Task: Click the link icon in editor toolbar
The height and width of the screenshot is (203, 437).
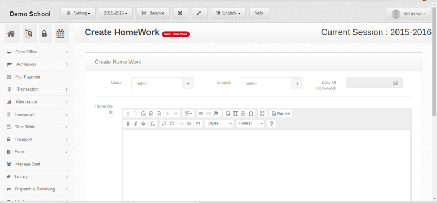Action: (x=200, y=114)
